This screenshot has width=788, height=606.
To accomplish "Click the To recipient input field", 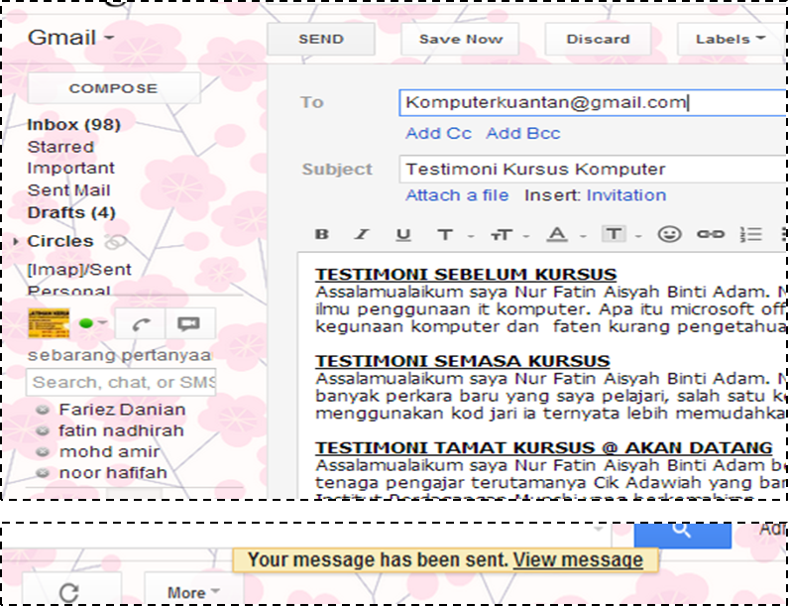I will [593, 102].
